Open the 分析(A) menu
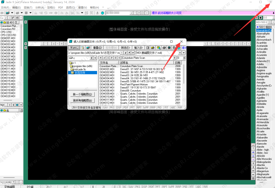The height and width of the screenshot is (188, 275). 39,7
